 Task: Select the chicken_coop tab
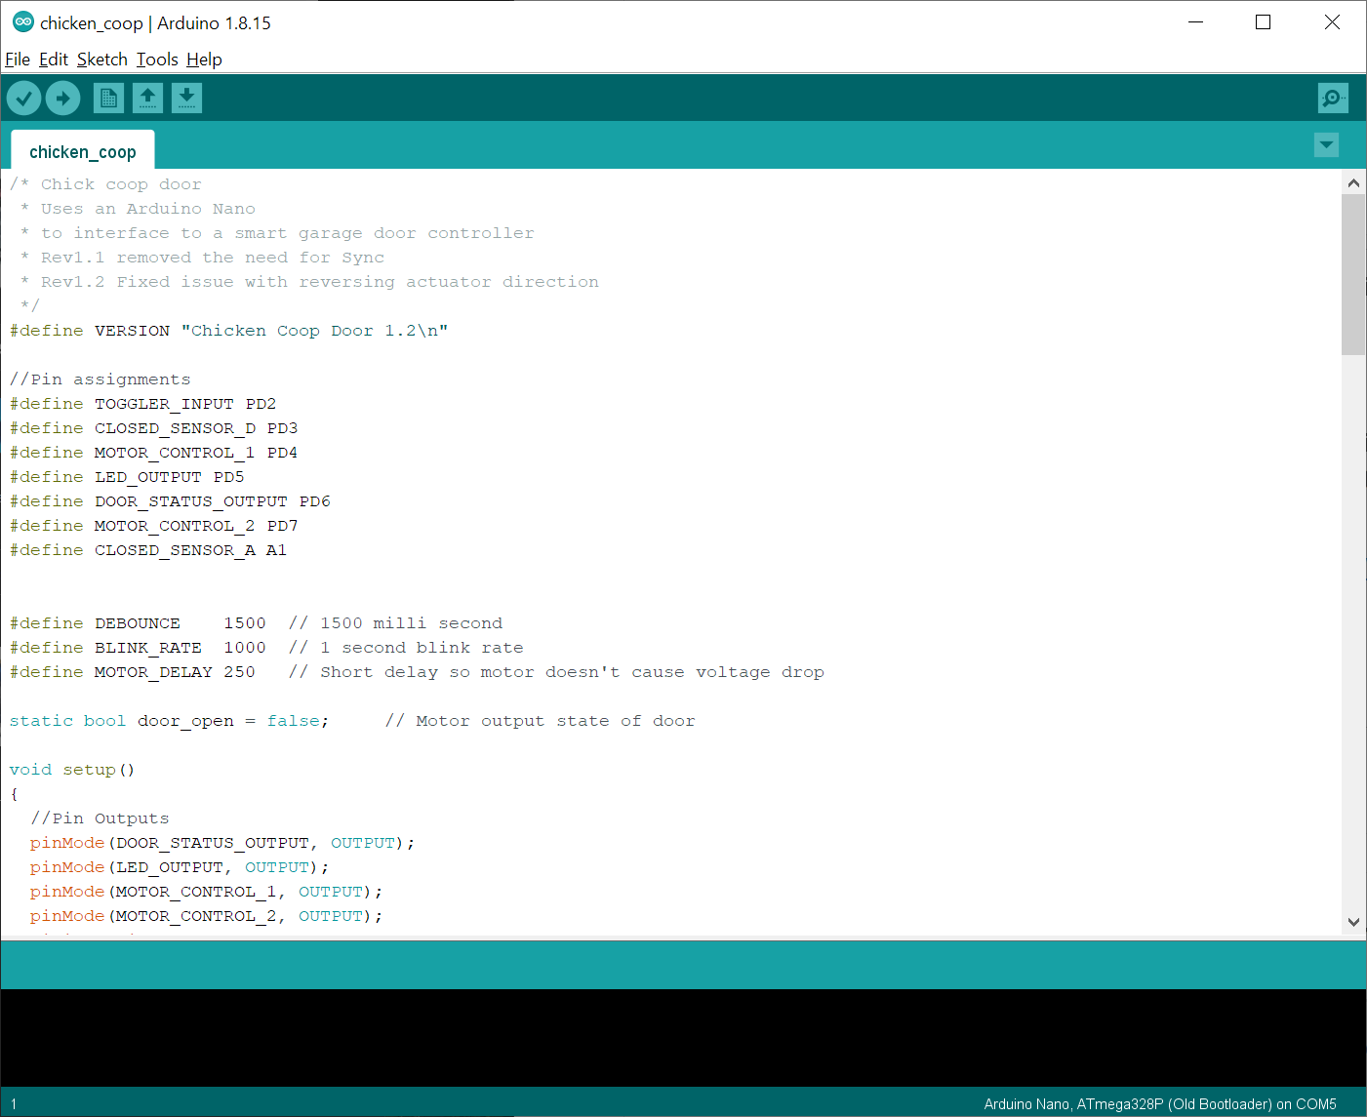click(x=83, y=151)
